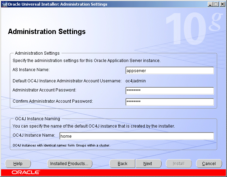Focus the Confirm Administrator Account Password field
The image size is (227, 177).
[169, 102]
